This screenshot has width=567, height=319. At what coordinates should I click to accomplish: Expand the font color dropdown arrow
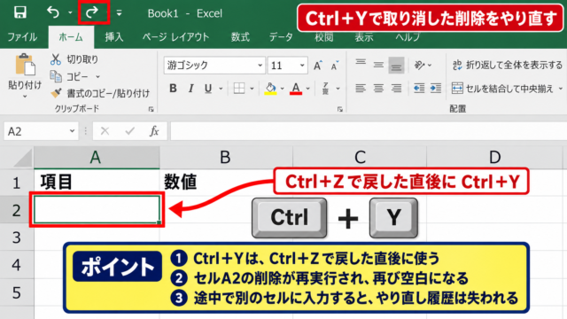(307, 89)
